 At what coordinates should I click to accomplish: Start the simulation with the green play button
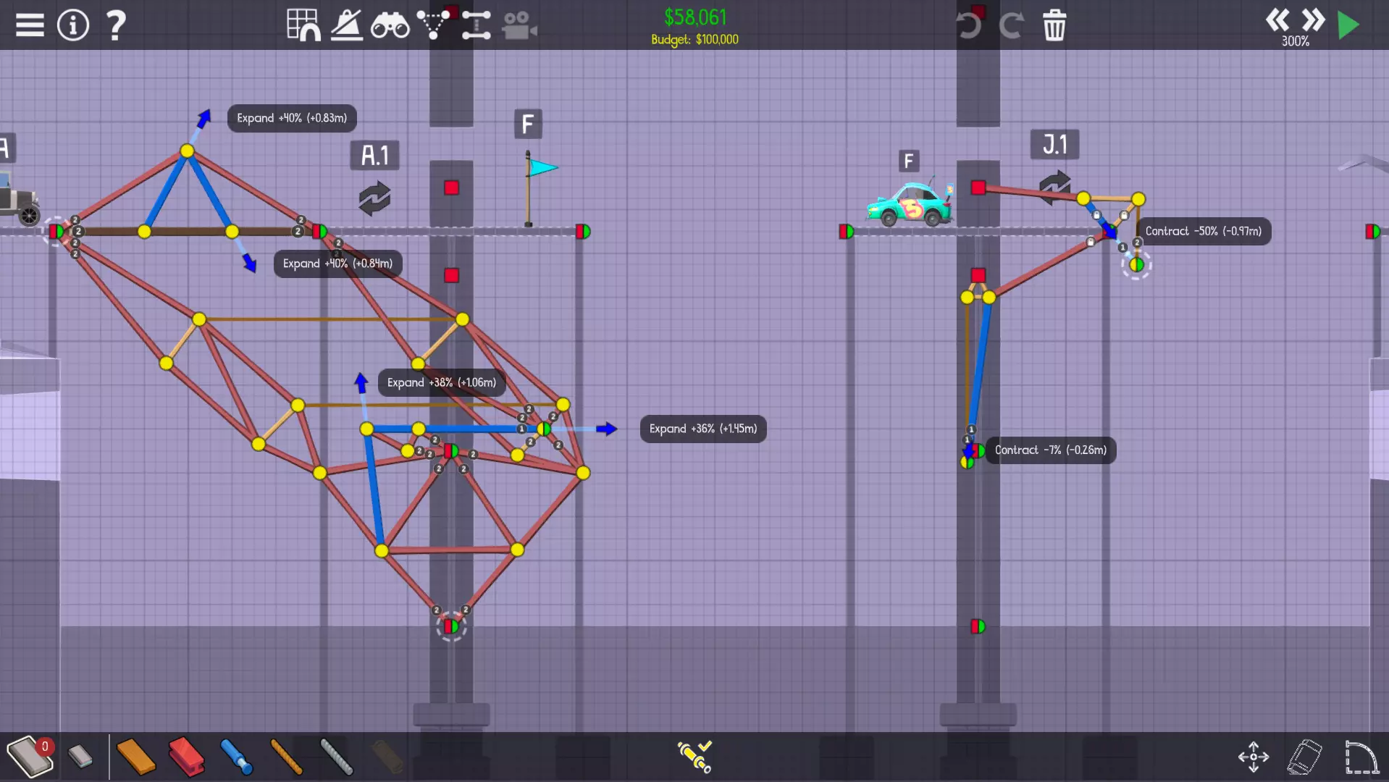(1348, 25)
